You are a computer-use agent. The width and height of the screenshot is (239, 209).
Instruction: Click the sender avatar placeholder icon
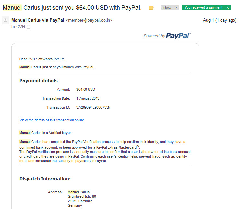pos(6,20)
